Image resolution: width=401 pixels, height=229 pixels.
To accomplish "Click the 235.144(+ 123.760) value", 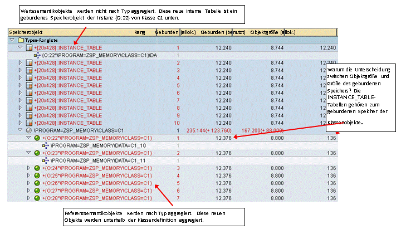I will (209, 130).
